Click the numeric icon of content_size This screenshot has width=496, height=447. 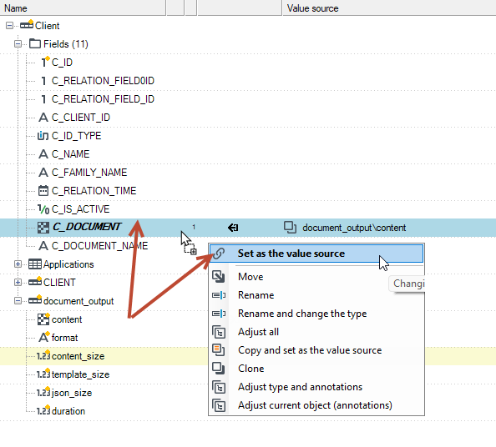tap(43, 356)
